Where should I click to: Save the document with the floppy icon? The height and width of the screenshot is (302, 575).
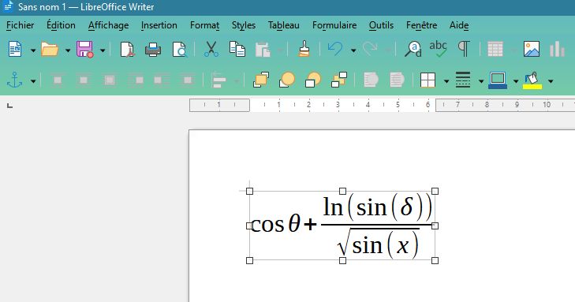pyautogui.click(x=84, y=49)
